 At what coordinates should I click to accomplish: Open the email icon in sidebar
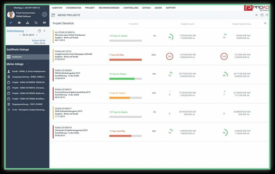click(19, 23)
